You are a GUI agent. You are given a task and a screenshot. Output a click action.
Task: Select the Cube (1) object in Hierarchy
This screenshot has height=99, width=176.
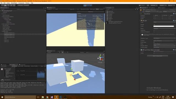[x=6, y=40]
